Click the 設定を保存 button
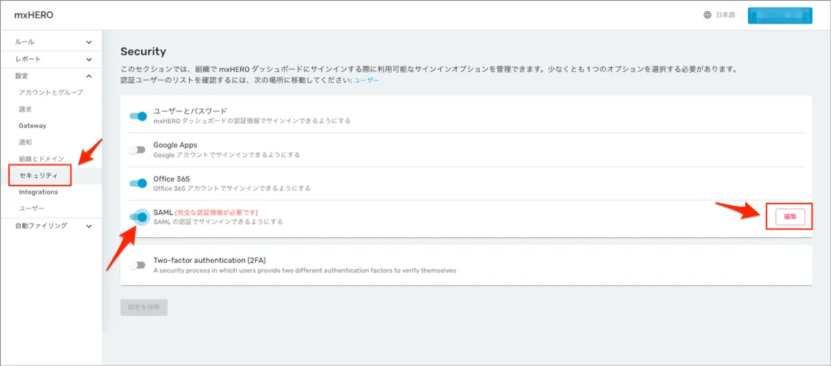 [144, 308]
